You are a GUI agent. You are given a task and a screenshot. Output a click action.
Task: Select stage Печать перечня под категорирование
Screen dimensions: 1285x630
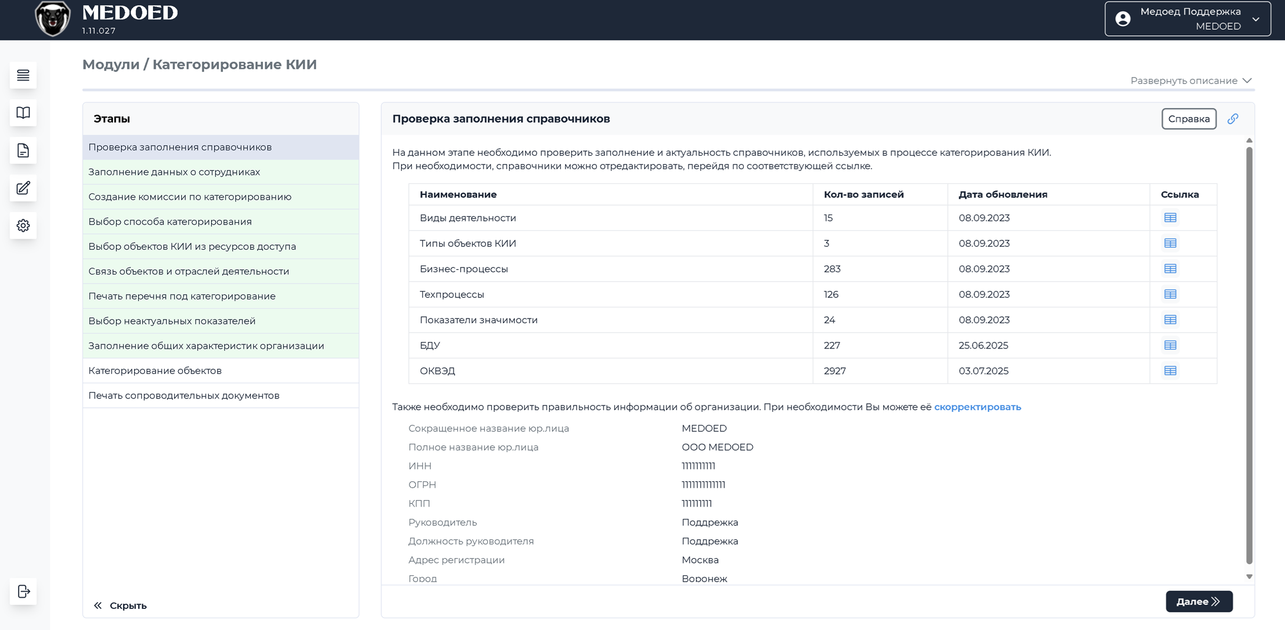click(x=221, y=296)
